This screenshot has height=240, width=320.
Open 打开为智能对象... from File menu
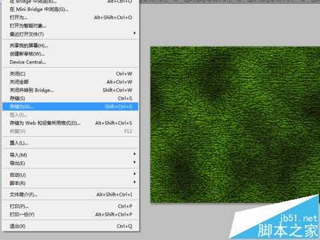pos(70,26)
